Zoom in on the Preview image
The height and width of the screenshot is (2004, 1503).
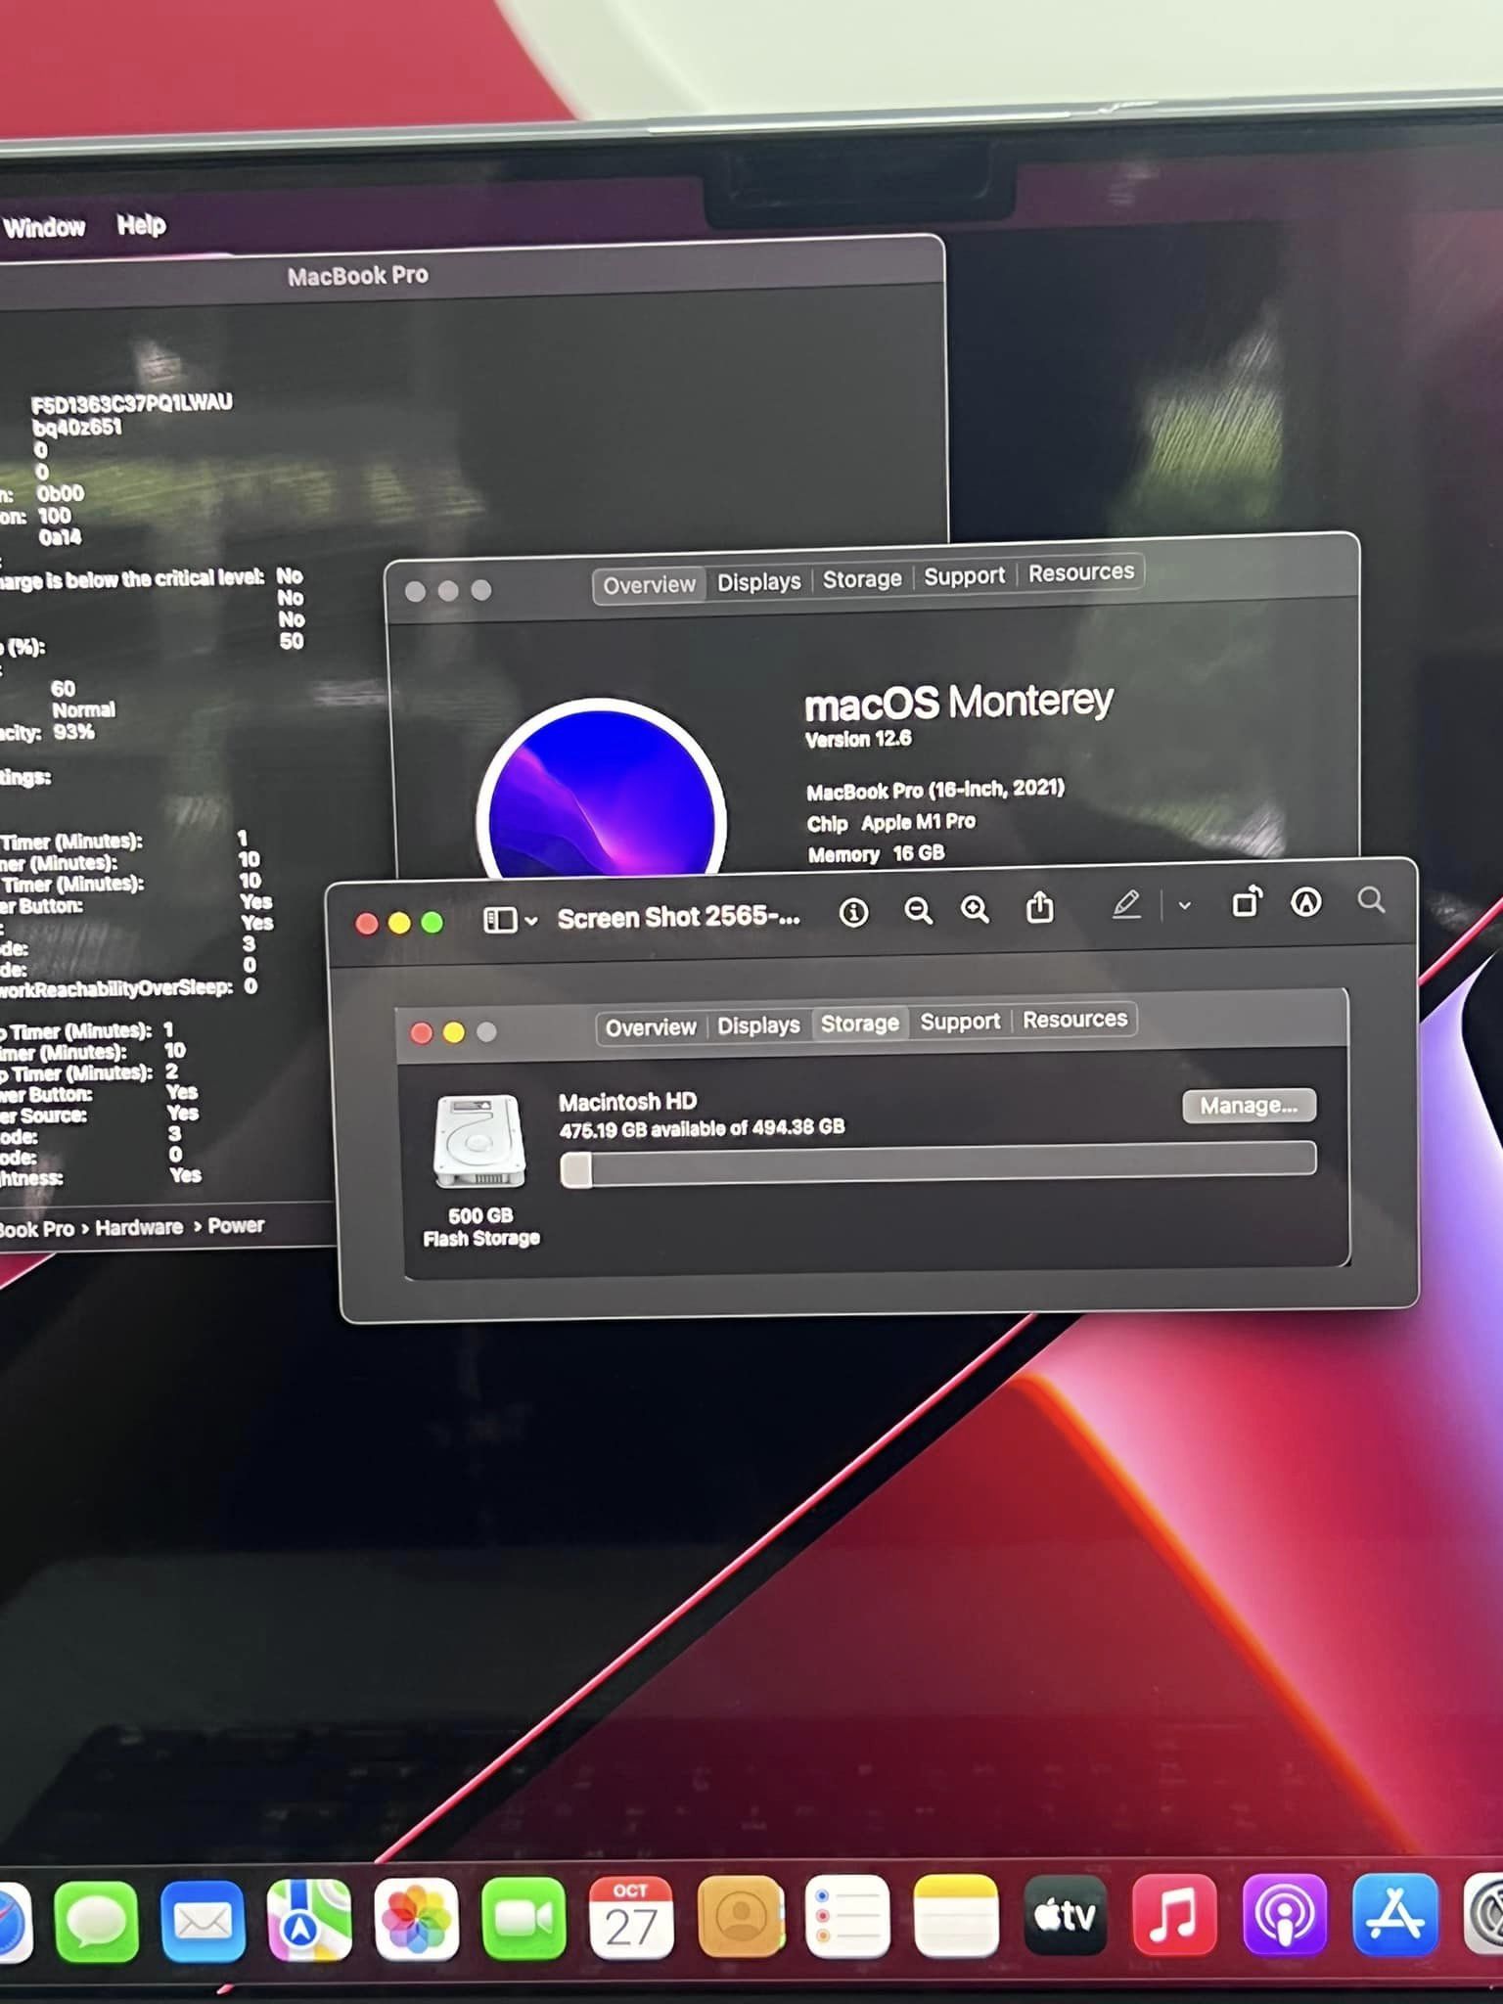click(x=975, y=910)
